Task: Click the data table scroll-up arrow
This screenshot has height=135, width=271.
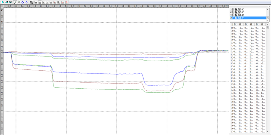Action: click(268, 24)
